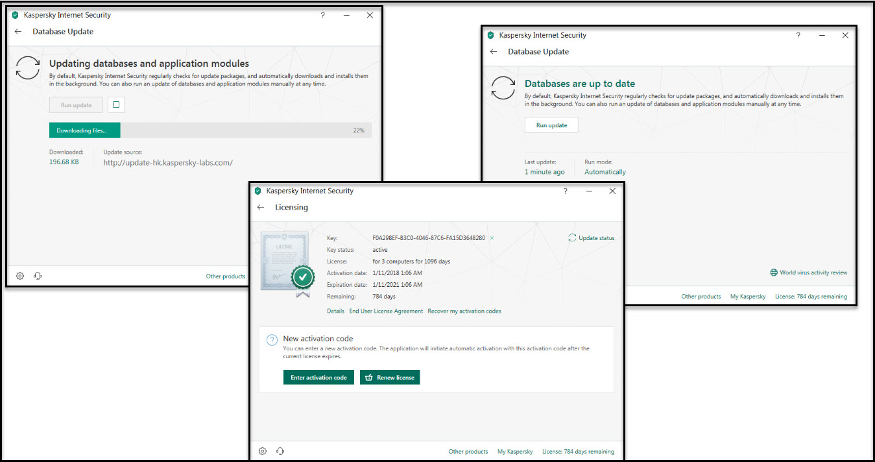Click the expiration date 1/11/2021 1:06 AM
Image resolution: width=875 pixels, height=462 pixels.
[x=398, y=285]
